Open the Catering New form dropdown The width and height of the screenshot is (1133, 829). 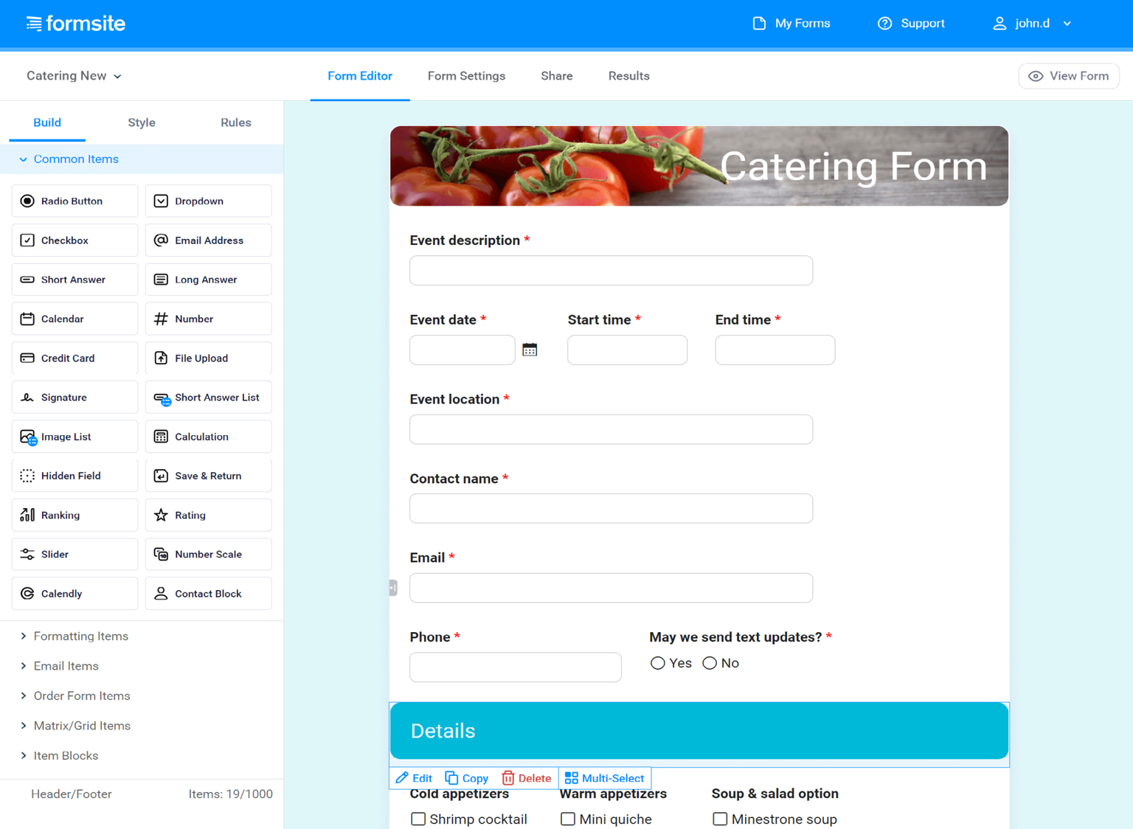pyautogui.click(x=74, y=76)
